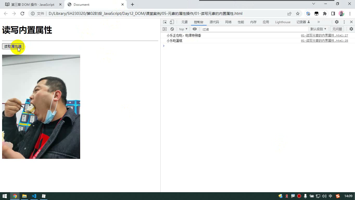Open the DevTools customize three-dot menu

(344, 22)
